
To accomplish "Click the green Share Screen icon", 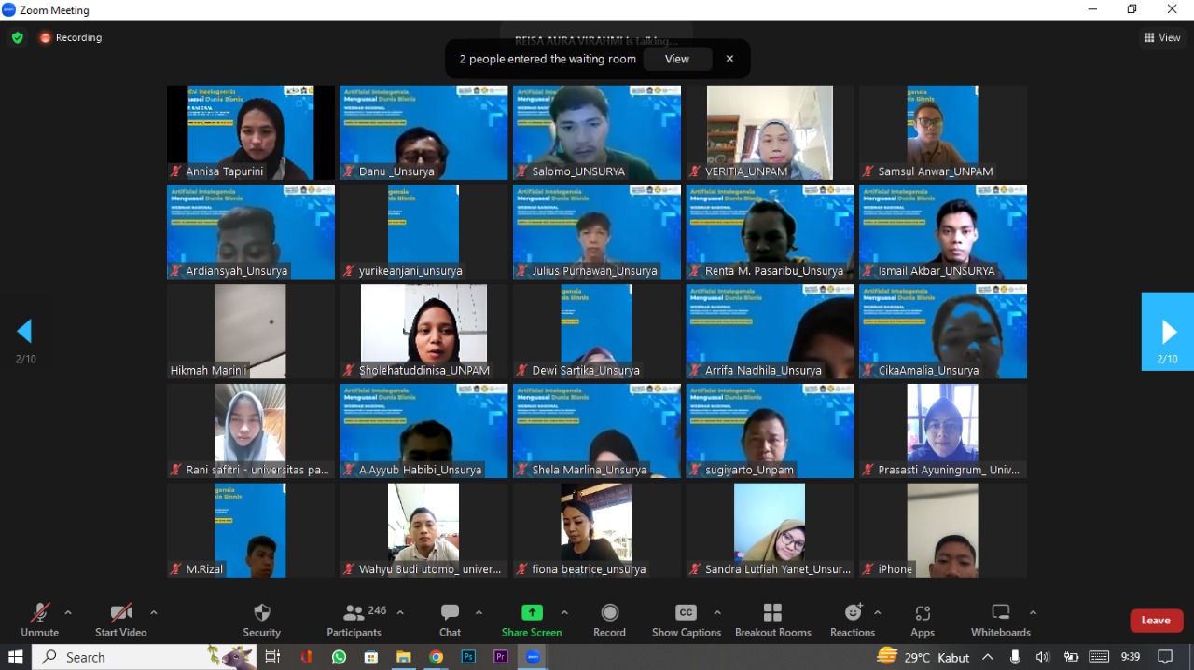I will click(532, 612).
